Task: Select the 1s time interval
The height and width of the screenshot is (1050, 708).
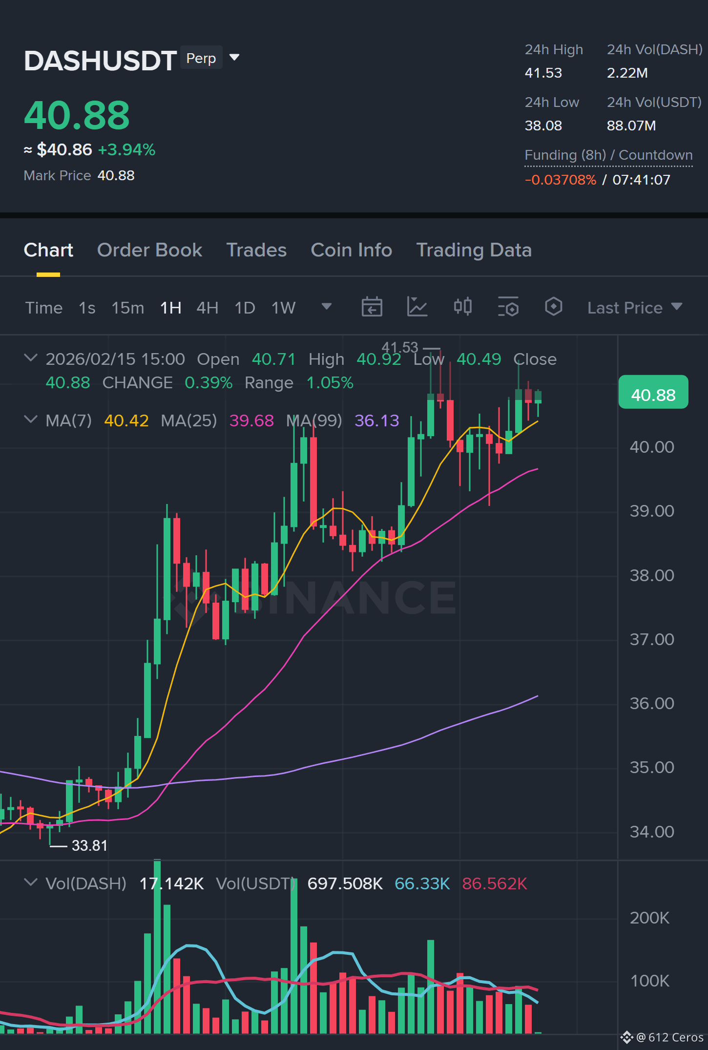Action: 87,308
